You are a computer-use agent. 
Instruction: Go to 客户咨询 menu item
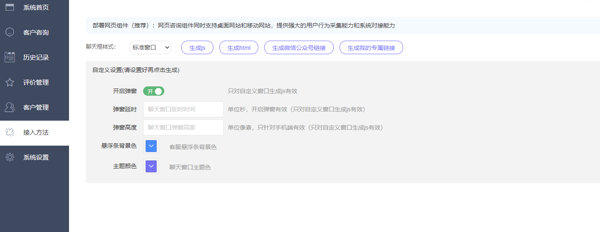[x=34, y=32]
